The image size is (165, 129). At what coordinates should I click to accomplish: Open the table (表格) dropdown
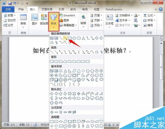(x=23, y=21)
